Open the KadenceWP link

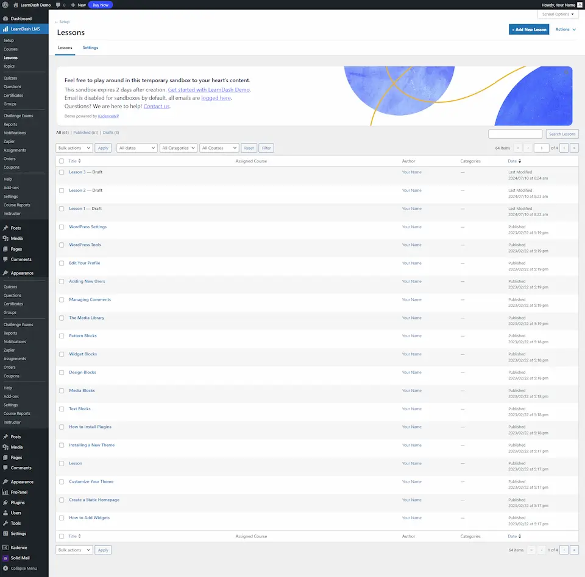pyautogui.click(x=108, y=116)
